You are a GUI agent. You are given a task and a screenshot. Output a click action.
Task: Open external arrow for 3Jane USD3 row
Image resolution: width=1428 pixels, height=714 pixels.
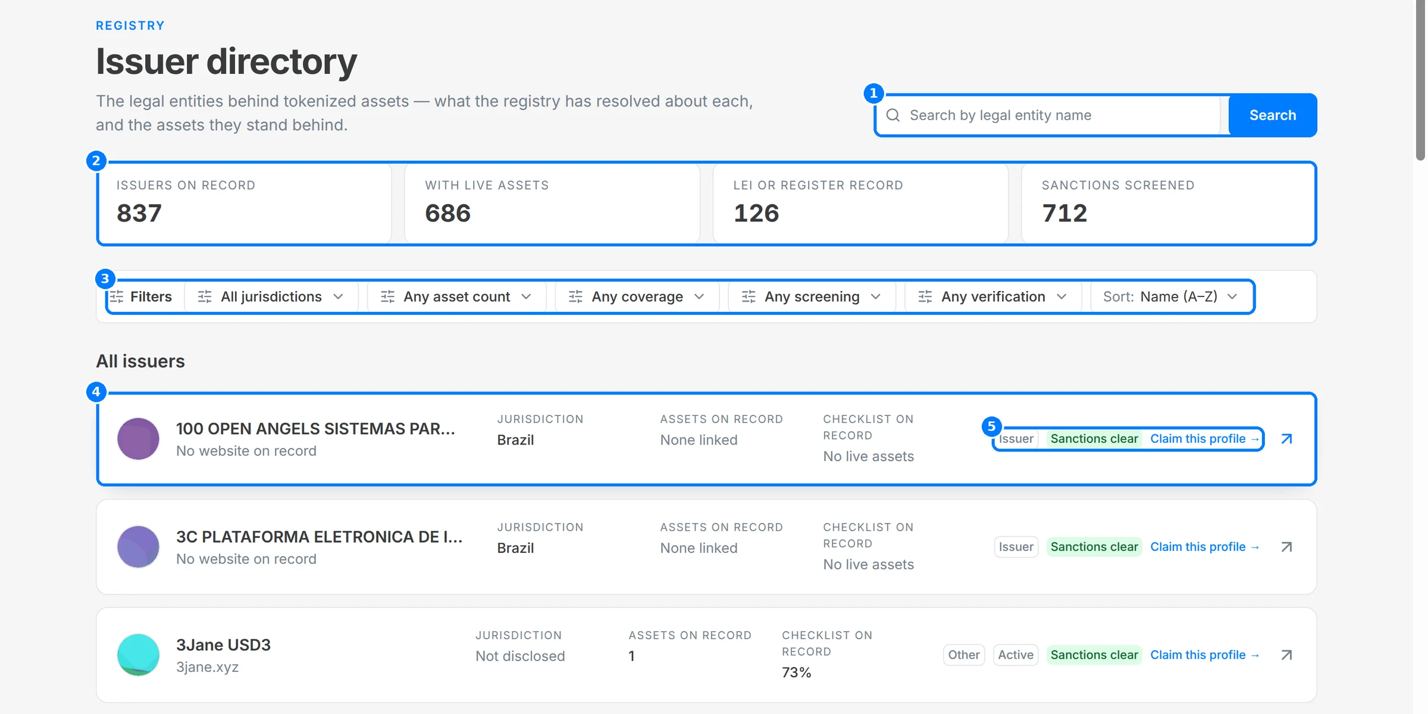tap(1286, 655)
